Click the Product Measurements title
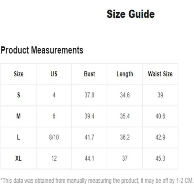Screen dimensions: 194x194 [42, 50]
